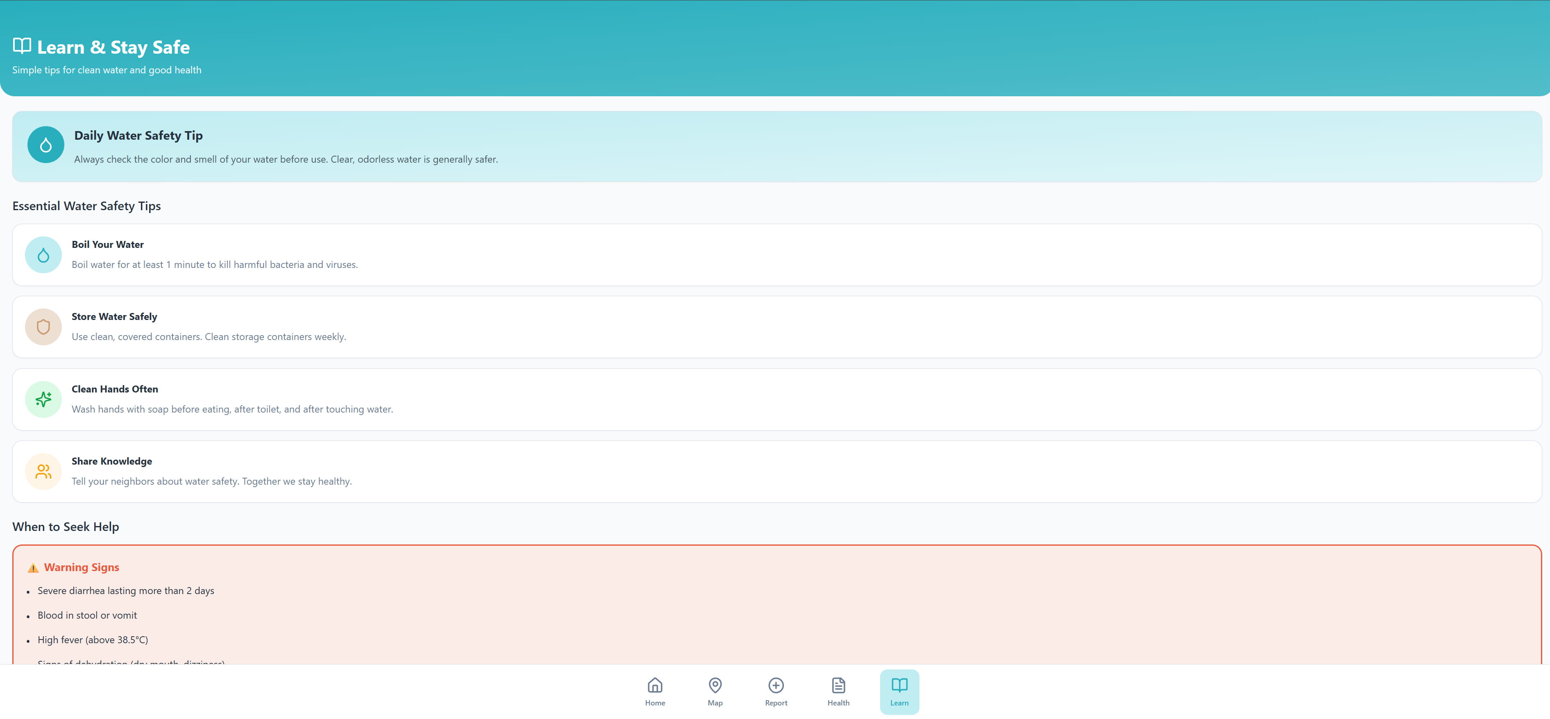Open the Boil Your Water tip card
This screenshot has width=1550, height=719.
point(776,255)
